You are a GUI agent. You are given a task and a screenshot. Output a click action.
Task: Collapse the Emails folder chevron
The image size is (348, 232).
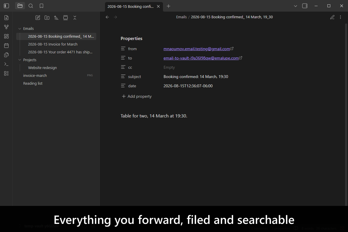coord(20,29)
